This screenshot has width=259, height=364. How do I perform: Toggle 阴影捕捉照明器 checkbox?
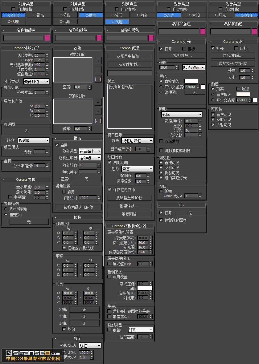tap(161, 150)
